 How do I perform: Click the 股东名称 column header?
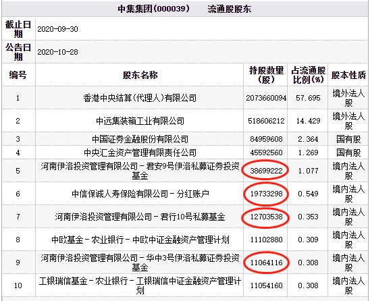(140, 75)
